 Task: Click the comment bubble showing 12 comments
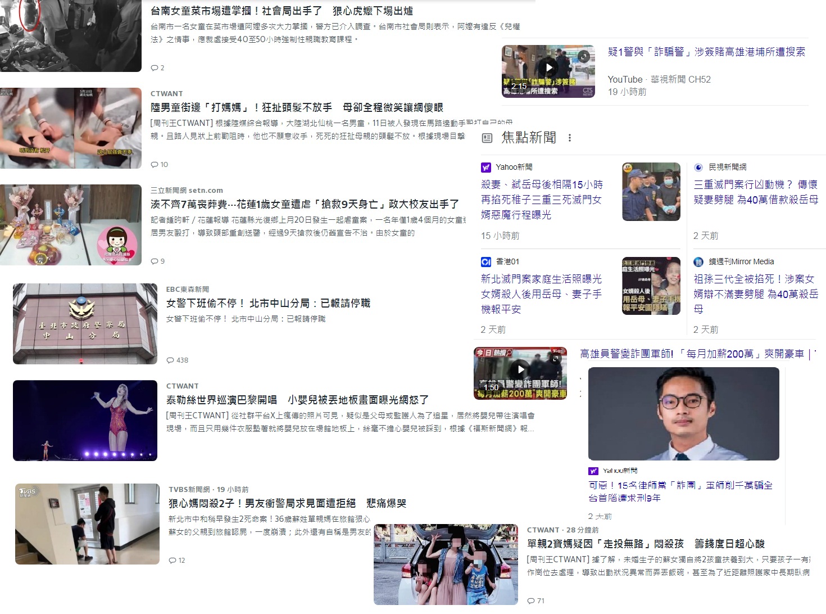(173, 561)
